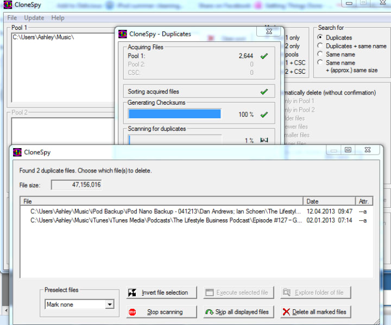Click Explore folder of file button
Screen dimensions: 391x325
[x=316, y=292]
